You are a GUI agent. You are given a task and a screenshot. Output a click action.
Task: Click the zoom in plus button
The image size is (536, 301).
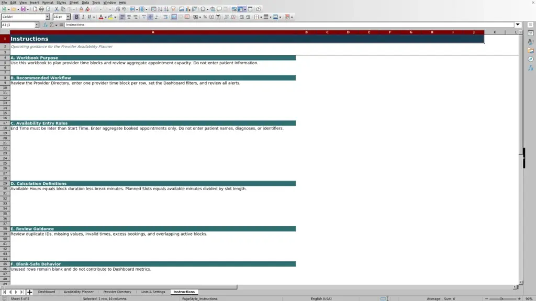[x=519, y=298]
